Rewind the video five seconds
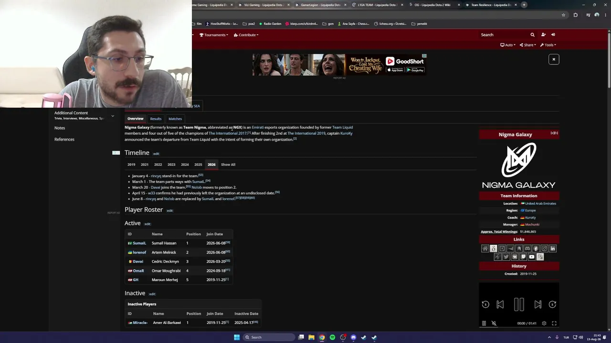 (x=485, y=304)
